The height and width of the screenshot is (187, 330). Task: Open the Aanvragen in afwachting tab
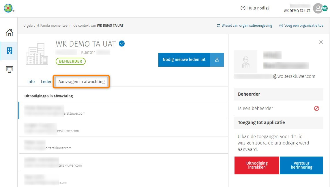[x=81, y=82]
